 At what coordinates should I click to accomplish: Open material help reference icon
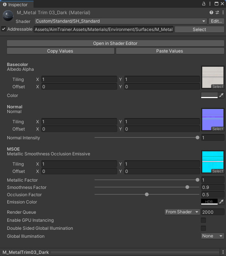click(x=211, y=12)
